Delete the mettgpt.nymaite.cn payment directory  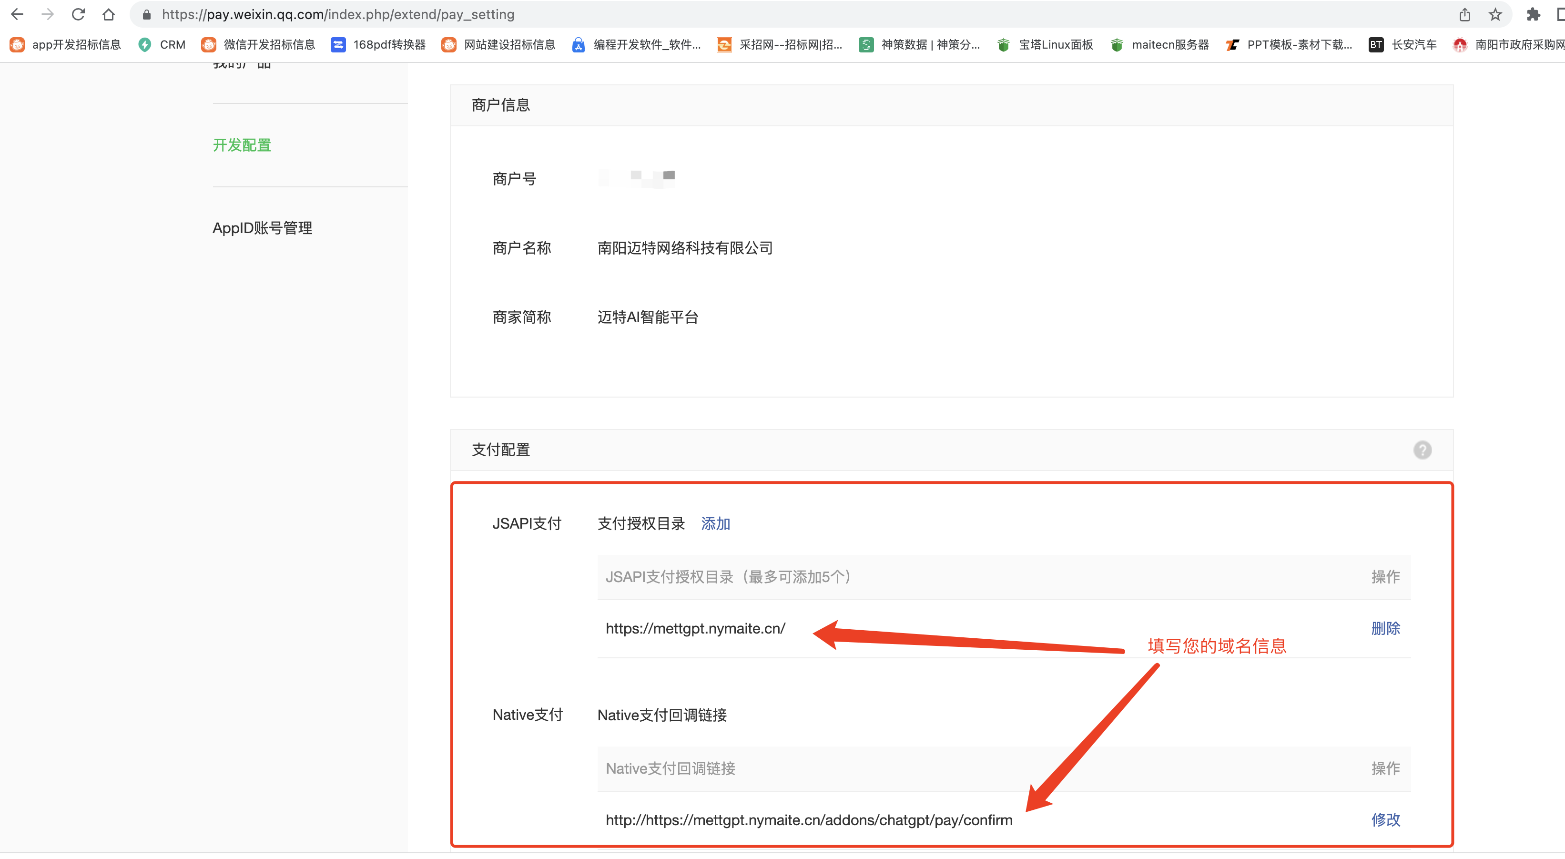[x=1386, y=629]
